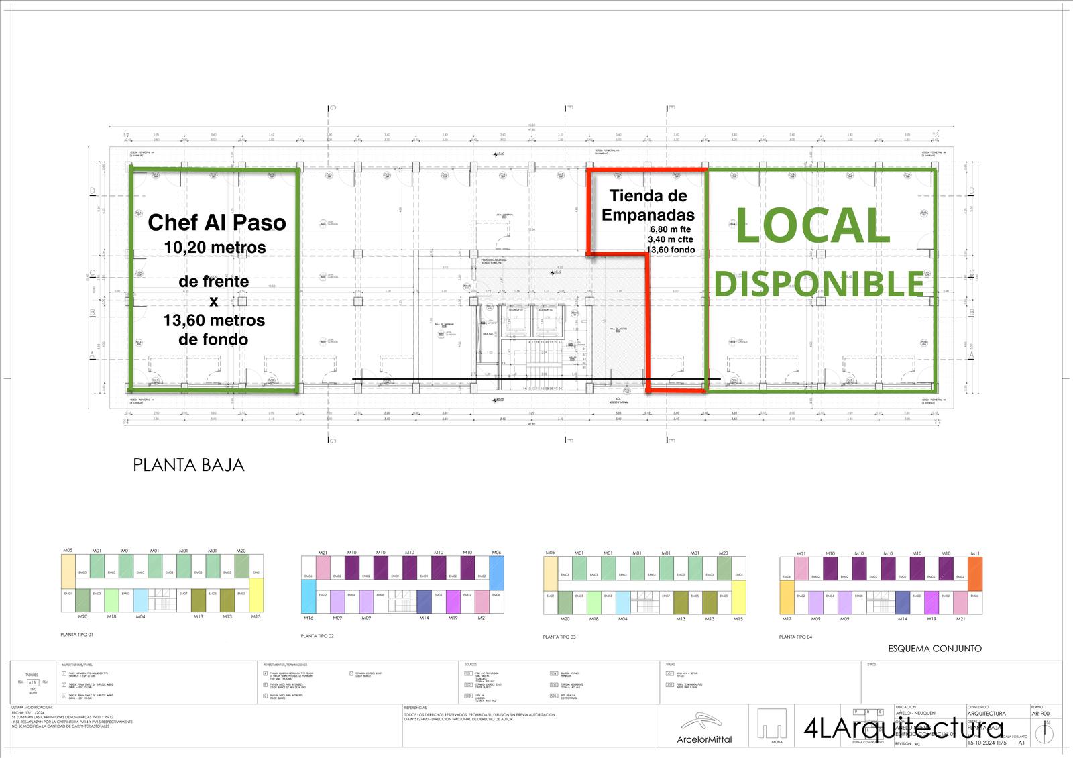Click the 'AR-P00' plan number
The image size is (1073, 758).
point(1041,714)
